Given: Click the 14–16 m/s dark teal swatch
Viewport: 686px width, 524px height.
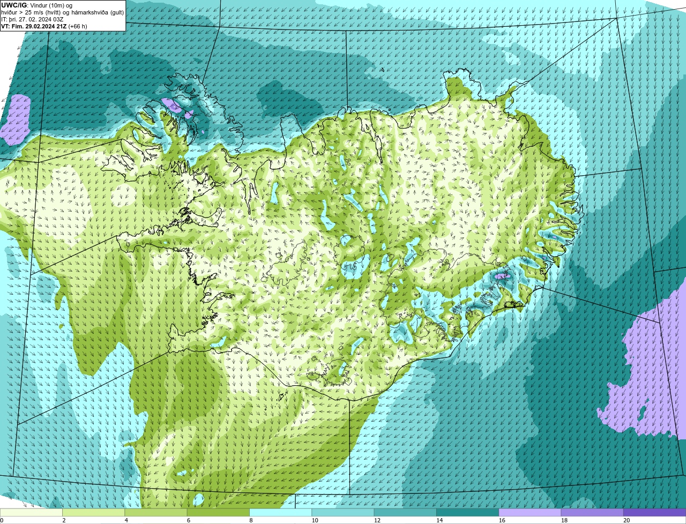Looking at the screenshot, I should [x=468, y=512].
